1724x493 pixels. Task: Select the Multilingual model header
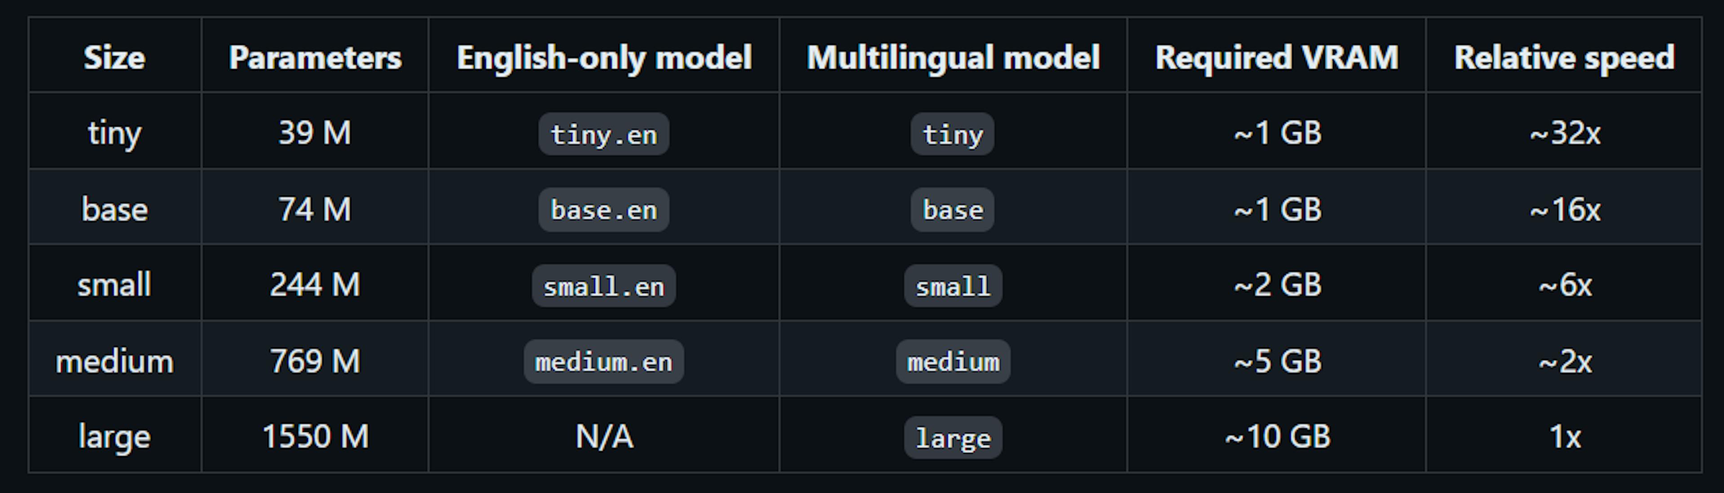click(x=953, y=57)
